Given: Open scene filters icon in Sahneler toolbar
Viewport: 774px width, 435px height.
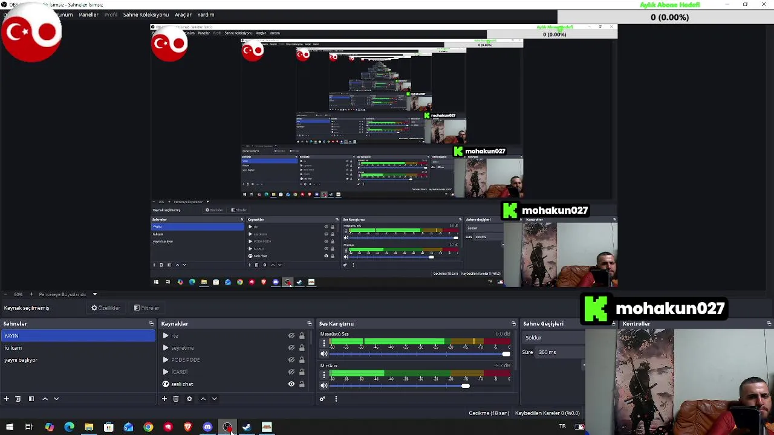Looking at the screenshot, I should pos(31,399).
